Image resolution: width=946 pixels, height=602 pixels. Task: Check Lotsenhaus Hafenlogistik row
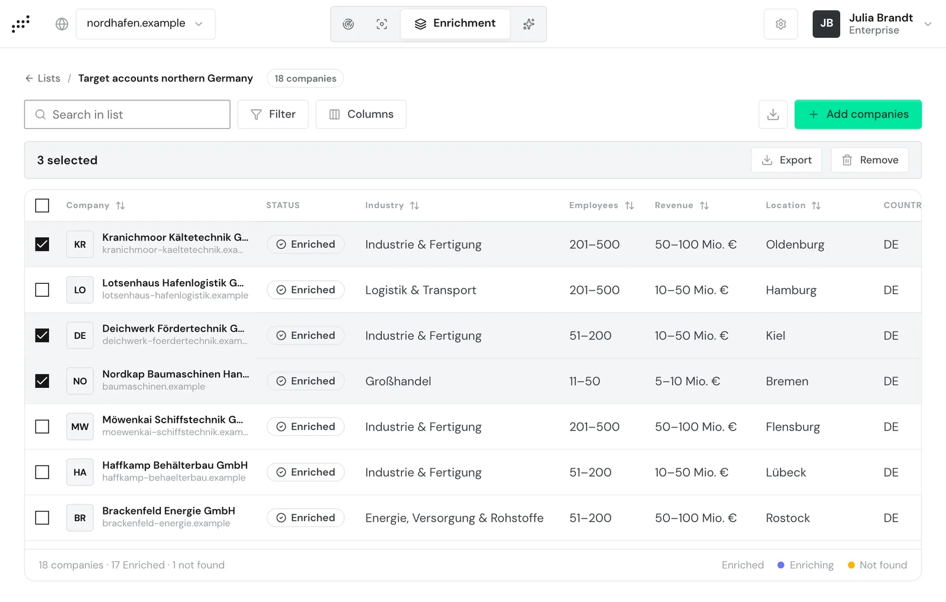point(42,290)
